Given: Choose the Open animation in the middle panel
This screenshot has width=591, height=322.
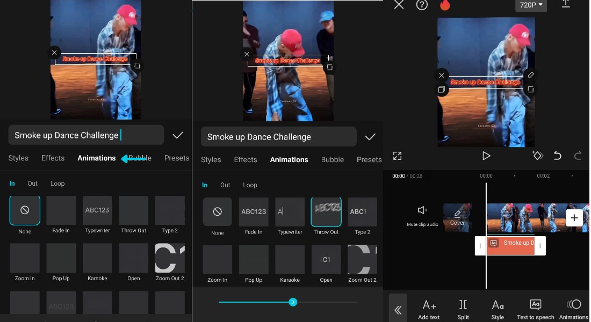Looking at the screenshot, I should [326, 260].
